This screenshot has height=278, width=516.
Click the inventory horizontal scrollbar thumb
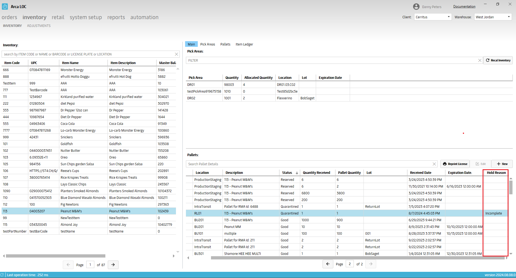56,256
